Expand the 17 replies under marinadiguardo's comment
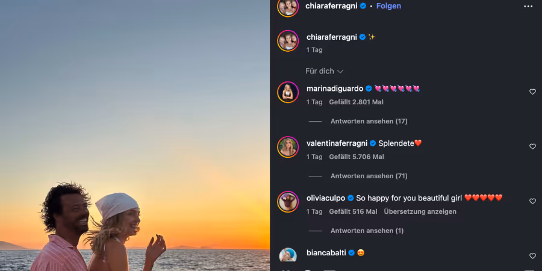 pyautogui.click(x=369, y=121)
